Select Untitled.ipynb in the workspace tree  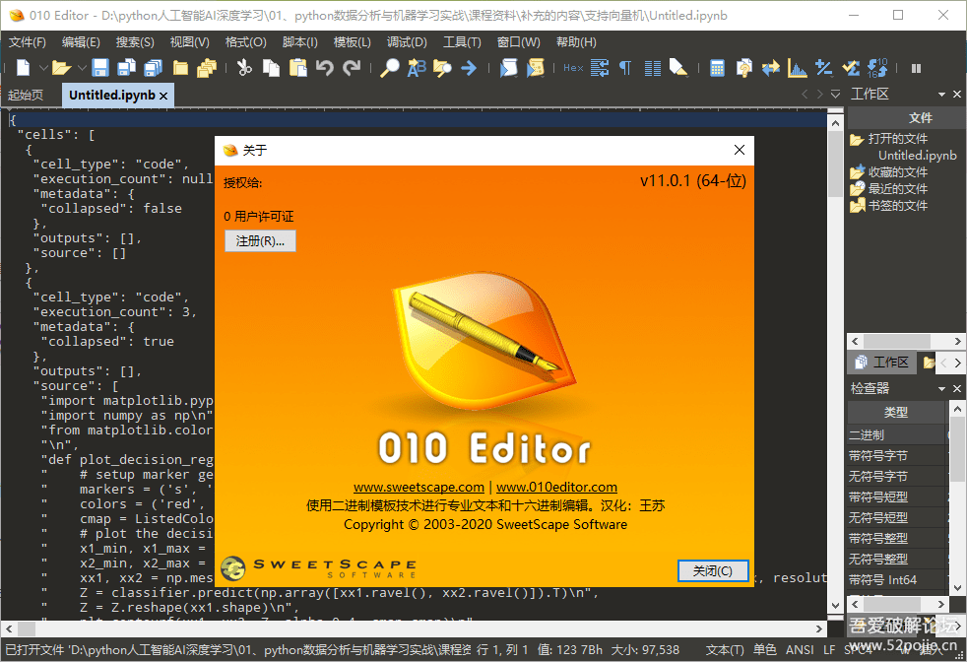[x=917, y=156]
